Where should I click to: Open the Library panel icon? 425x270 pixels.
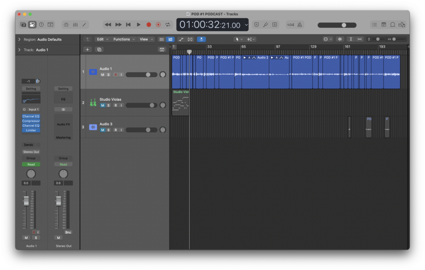click(23, 25)
